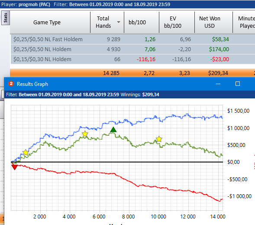Click the red -116,16 bb/100 value
Screen dimensions: 255x225
[146, 59]
